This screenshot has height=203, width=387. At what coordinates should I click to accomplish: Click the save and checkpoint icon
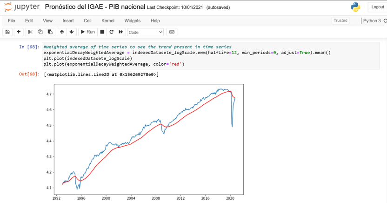[x=7, y=32]
